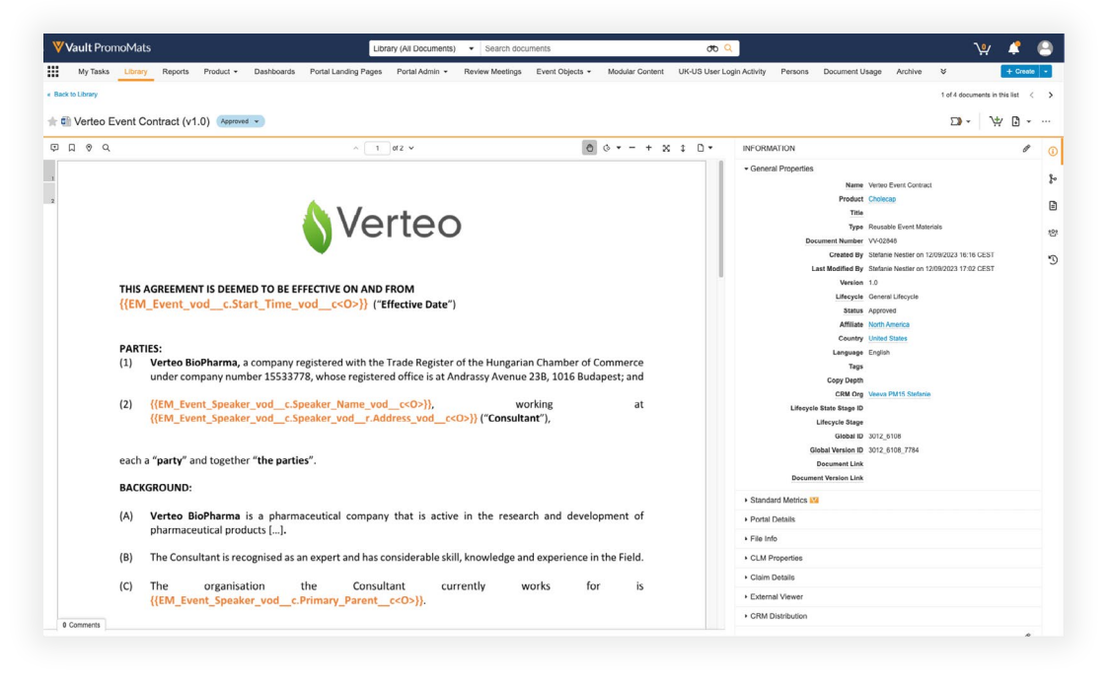The width and height of the screenshot is (1111, 682).
Task: Favorite the document with star icon
Action: coord(52,121)
